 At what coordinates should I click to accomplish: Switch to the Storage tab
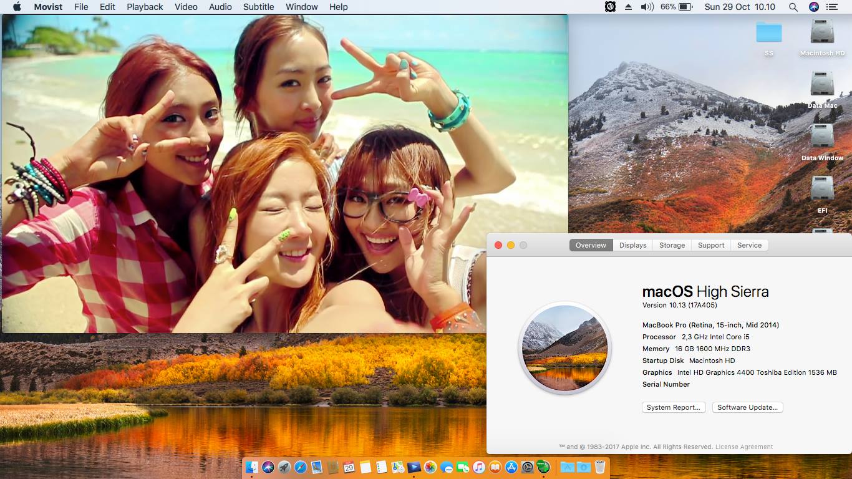pos(672,245)
